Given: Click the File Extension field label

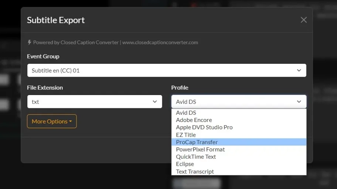Looking at the screenshot, I should click(45, 88).
